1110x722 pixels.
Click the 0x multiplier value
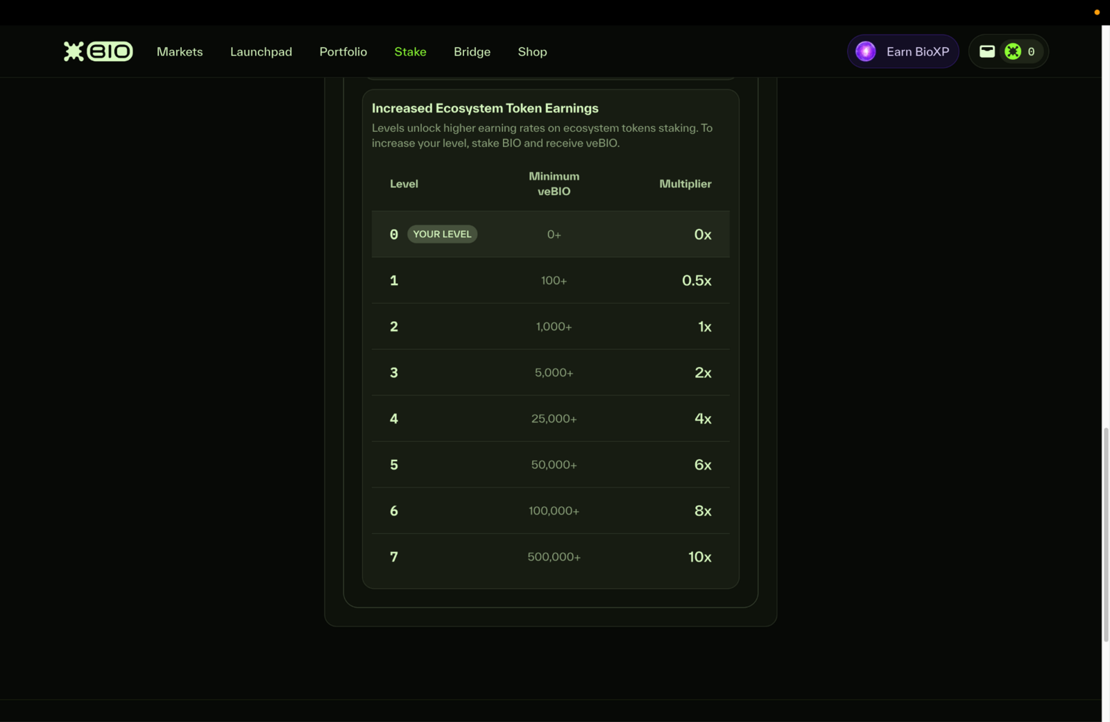pyautogui.click(x=703, y=234)
